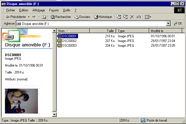Click the address bar drive icon
The image size is (186, 124).
19,24
